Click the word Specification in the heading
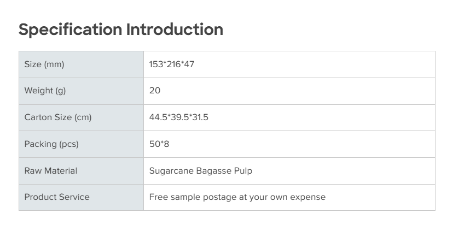This screenshot has width=453, height=231. tap(71, 29)
